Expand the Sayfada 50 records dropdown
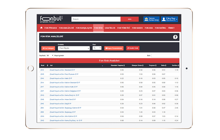The width and height of the screenshot is (220, 140). pyautogui.click(x=50, y=56)
